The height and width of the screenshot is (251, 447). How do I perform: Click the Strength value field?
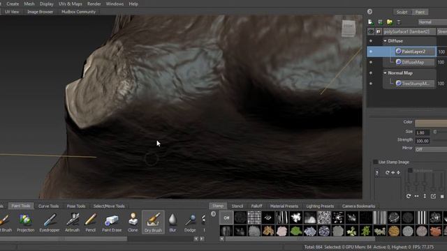[423, 141]
